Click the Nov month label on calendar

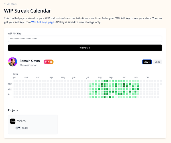point(136,77)
